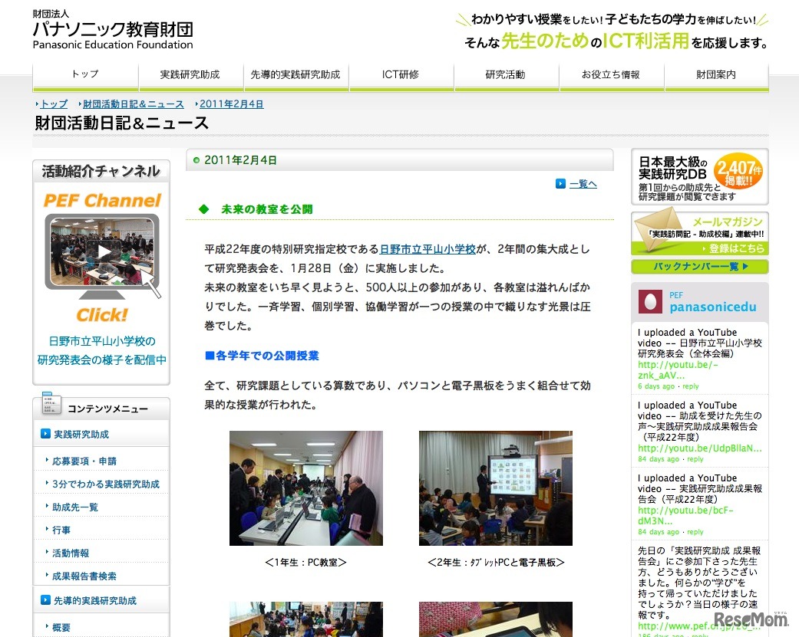The height and width of the screenshot is (637, 799).
Task: Open the お役立ち情報 menu
Action: [x=611, y=74]
